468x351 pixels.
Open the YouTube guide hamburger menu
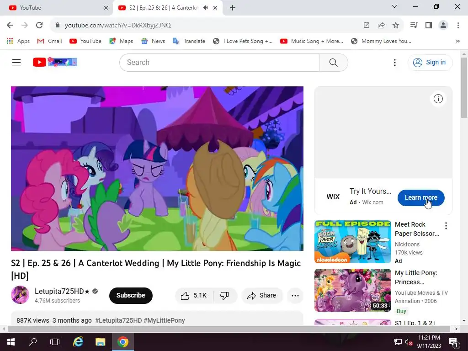16,62
